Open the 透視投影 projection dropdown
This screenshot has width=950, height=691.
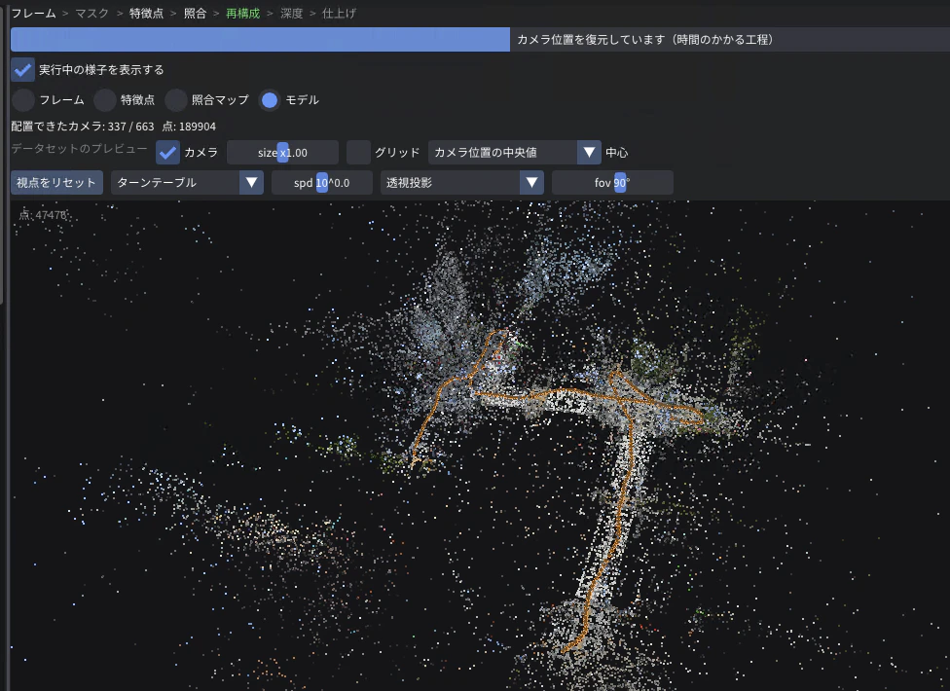[x=461, y=183]
